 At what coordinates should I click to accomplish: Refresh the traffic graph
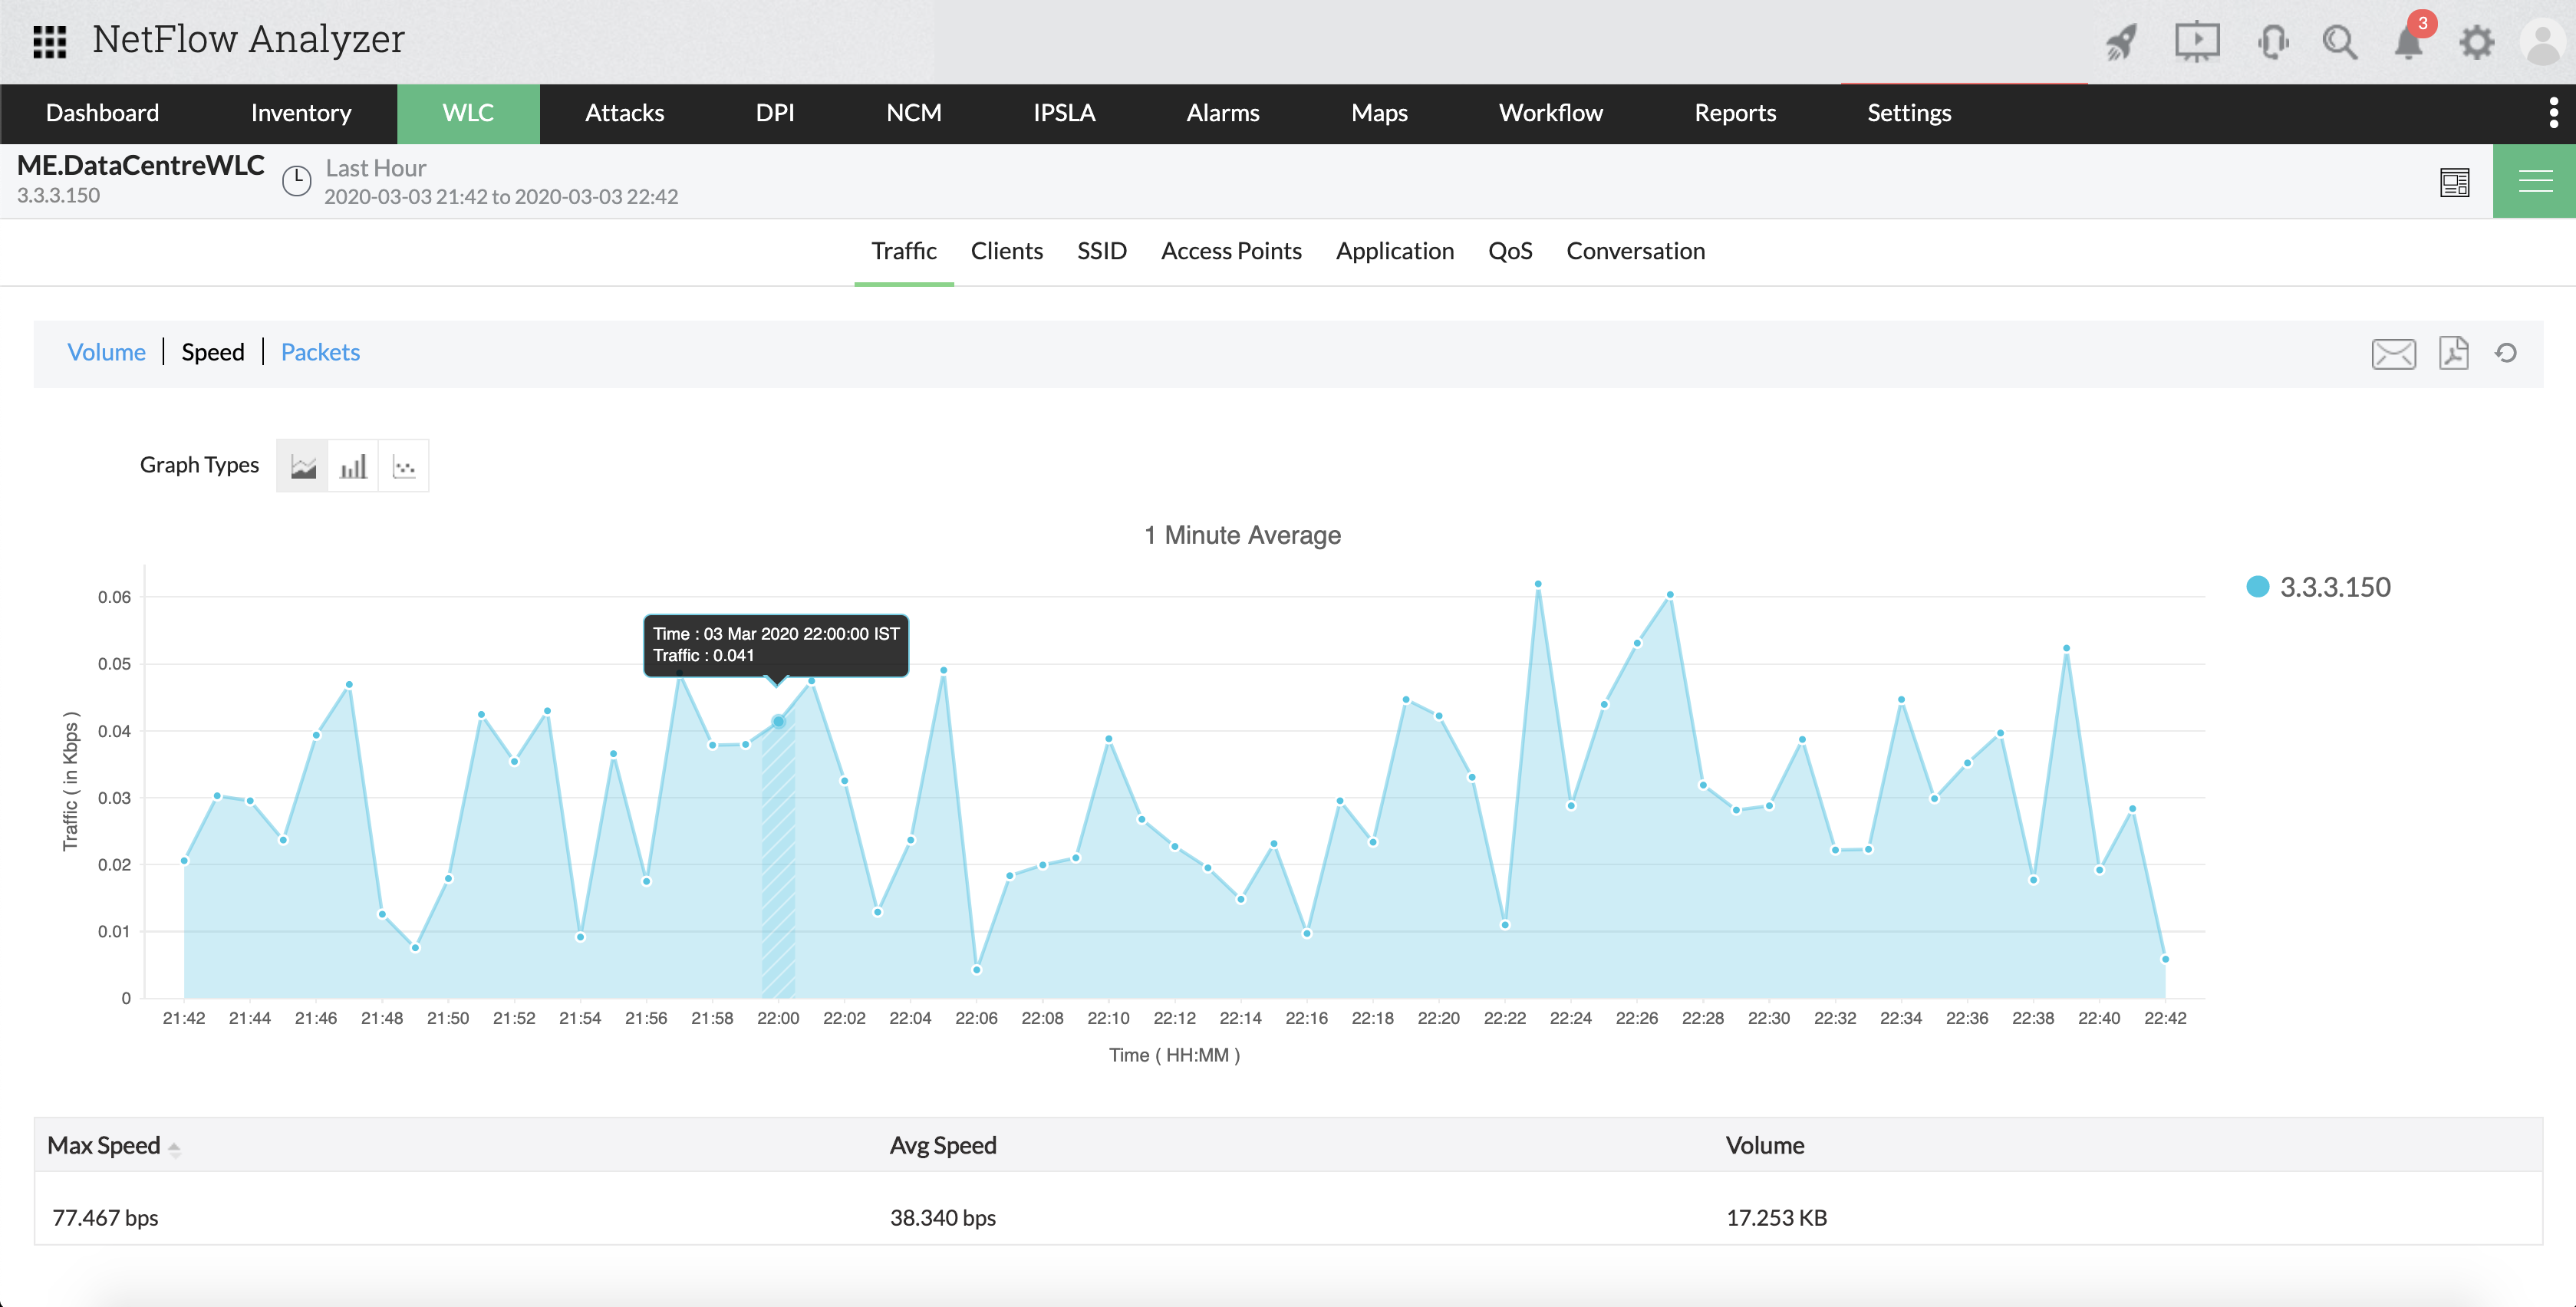coord(2505,353)
